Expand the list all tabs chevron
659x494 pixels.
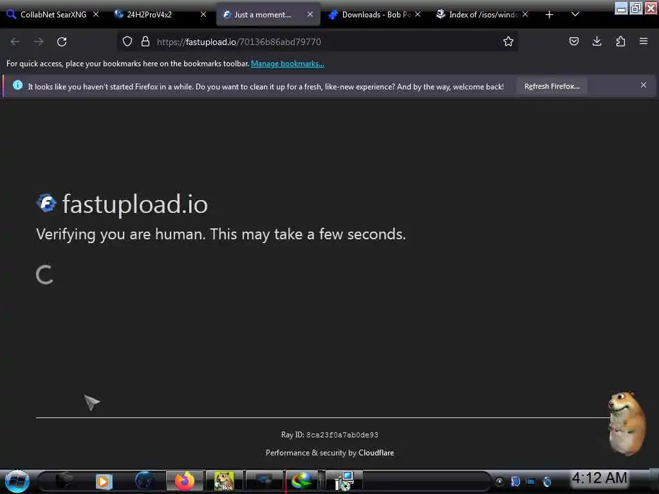(x=575, y=15)
